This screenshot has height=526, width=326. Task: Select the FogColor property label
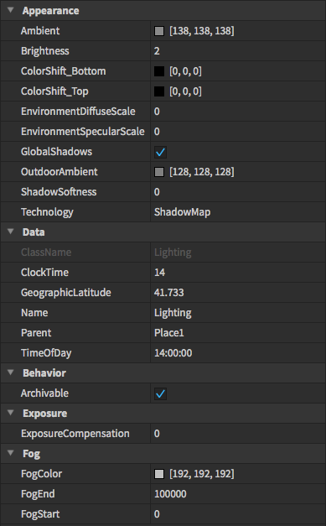[41, 474]
